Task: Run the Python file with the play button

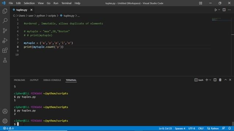Action: tap(216, 10)
